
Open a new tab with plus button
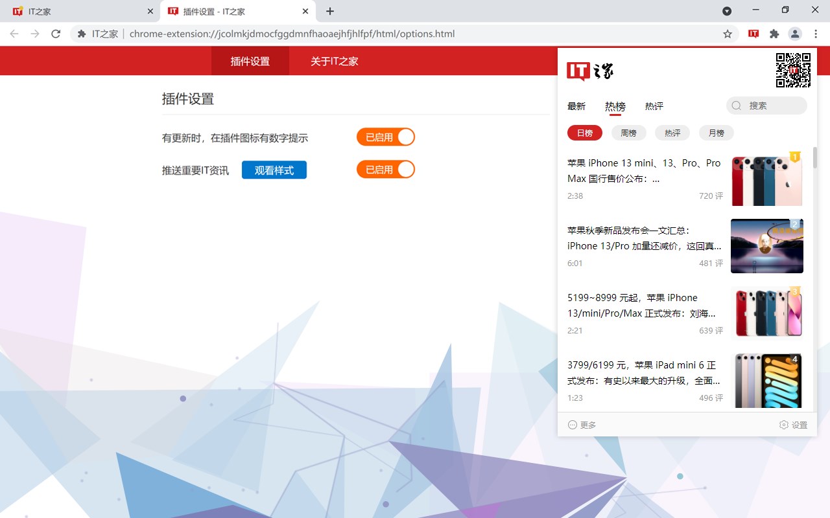[x=330, y=11]
